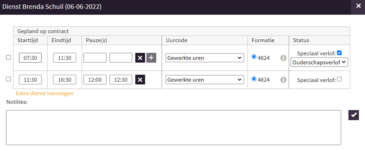Enable Speciaal verlof on the second shift
Screen dimensions: 365x151
(x=339, y=79)
